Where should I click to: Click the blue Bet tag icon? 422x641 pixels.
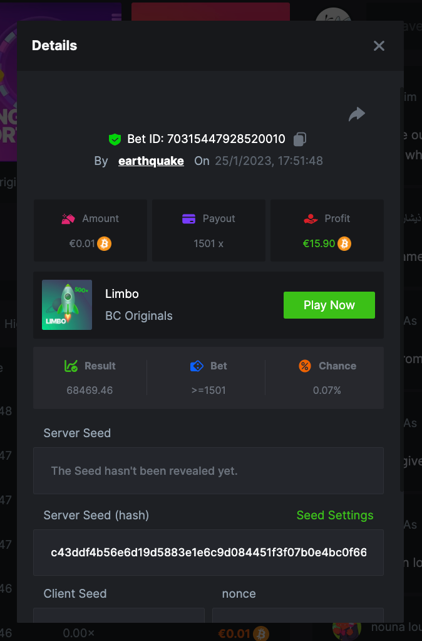pos(197,366)
